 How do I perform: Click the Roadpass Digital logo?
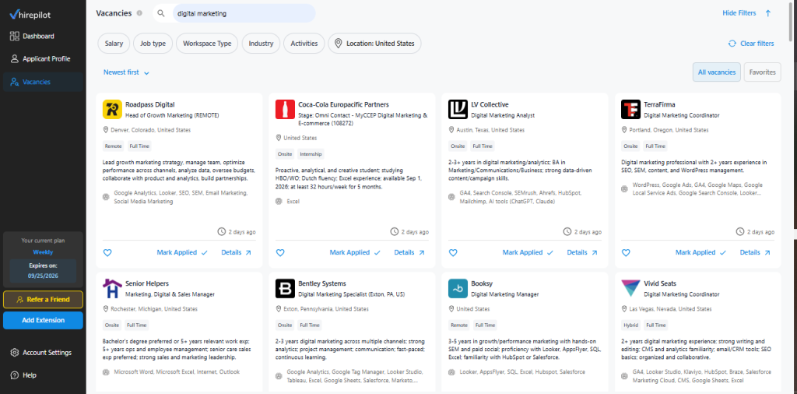coord(112,109)
